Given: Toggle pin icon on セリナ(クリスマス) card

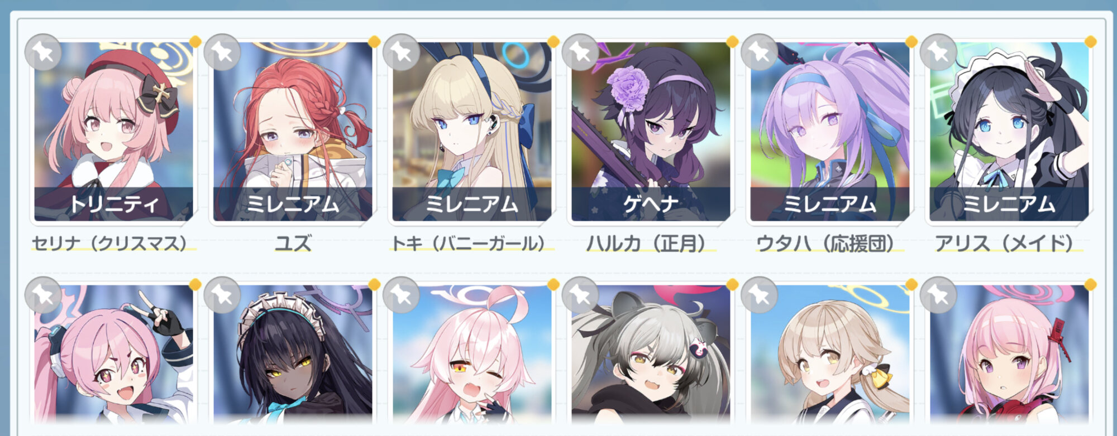Looking at the screenshot, I should pyautogui.click(x=43, y=52).
